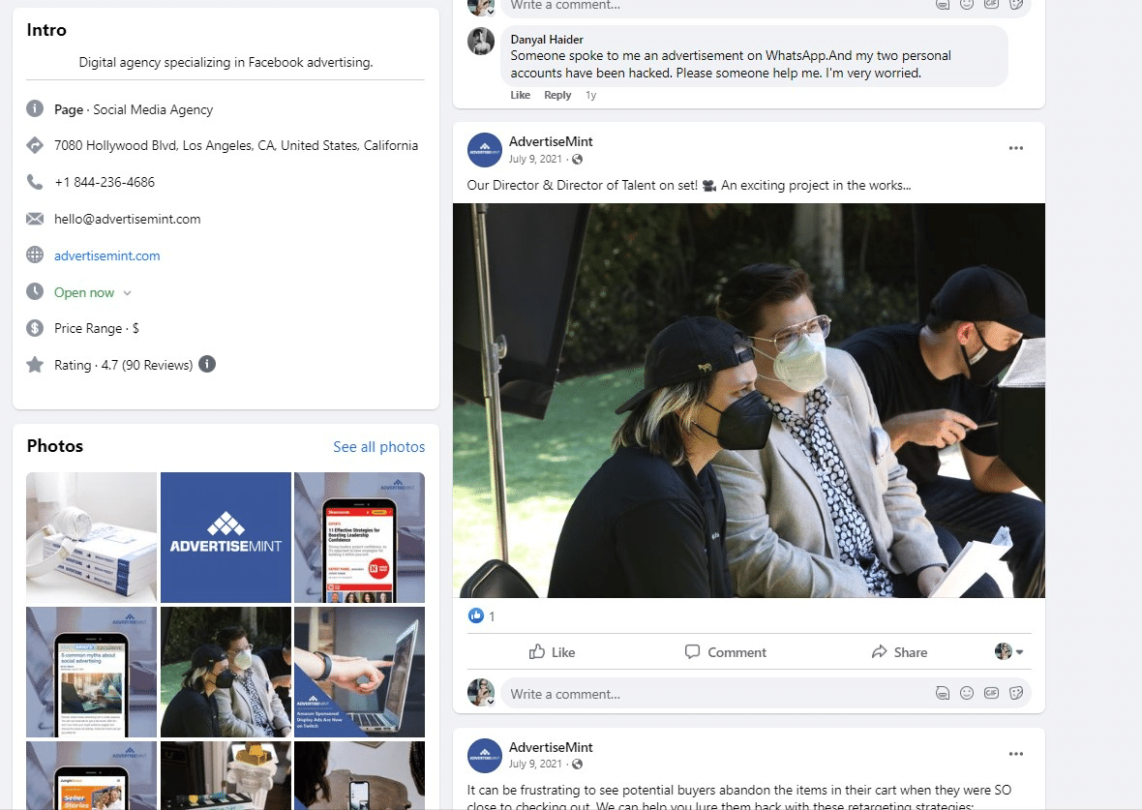The height and width of the screenshot is (810, 1142).
Task: Open the red phone article photo thumbnail
Action: tap(360, 537)
